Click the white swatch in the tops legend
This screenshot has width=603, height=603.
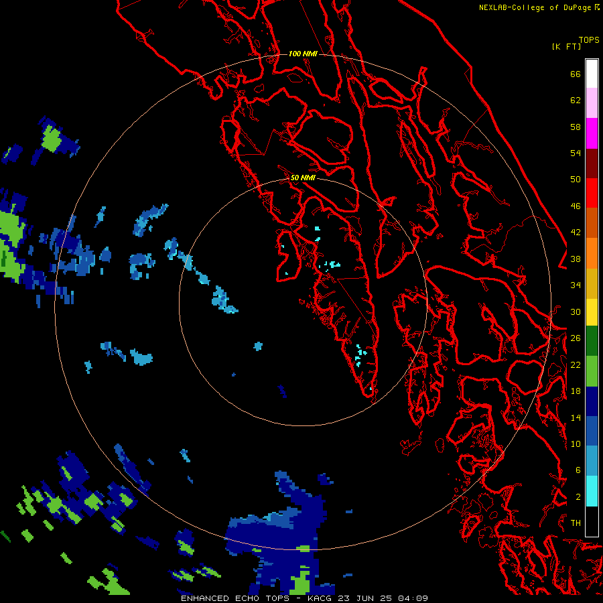(592, 74)
